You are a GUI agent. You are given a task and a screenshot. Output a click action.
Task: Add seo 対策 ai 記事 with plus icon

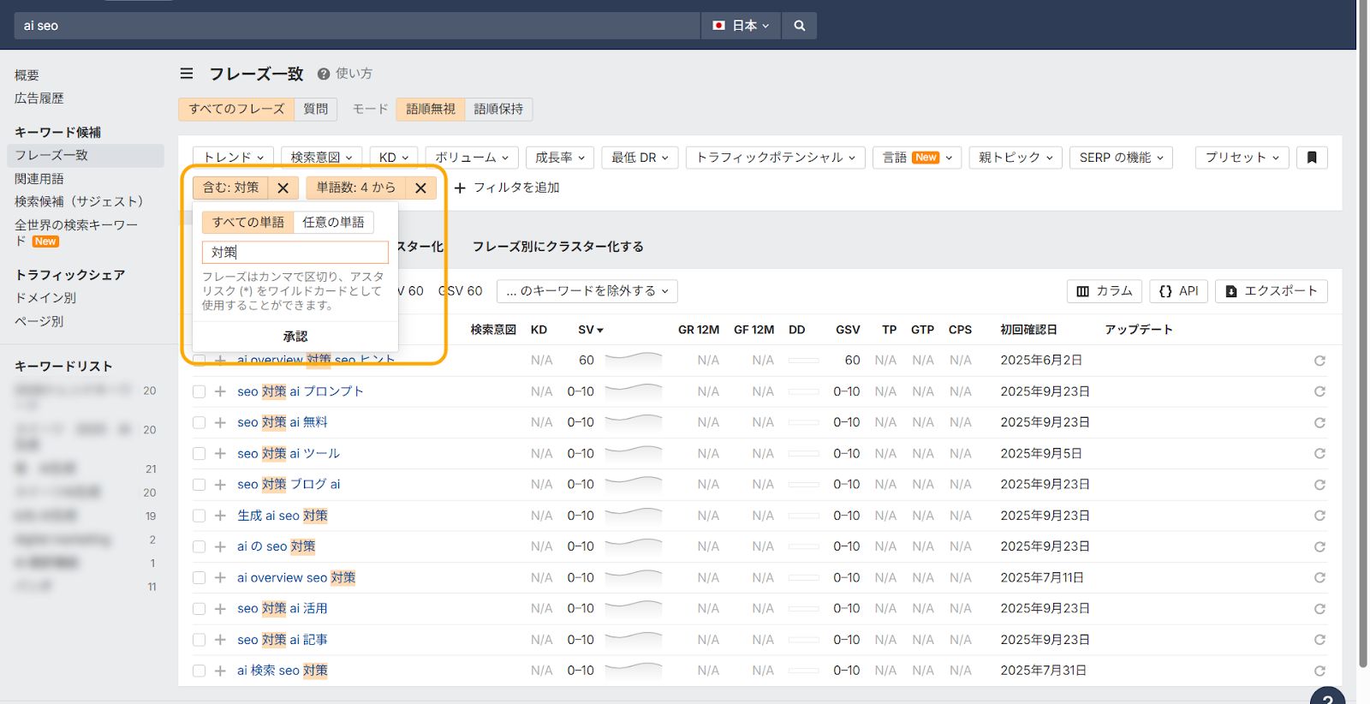pyautogui.click(x=220, y=640)
